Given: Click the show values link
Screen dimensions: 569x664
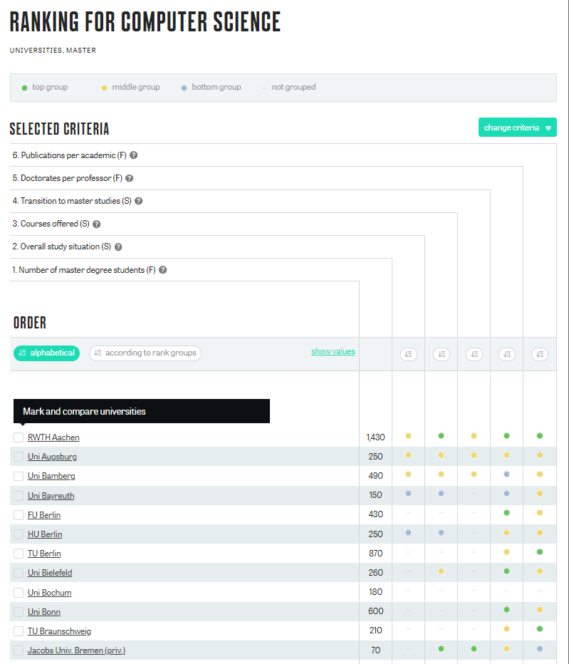Looking at the screenshot, I should pos(333,351).
